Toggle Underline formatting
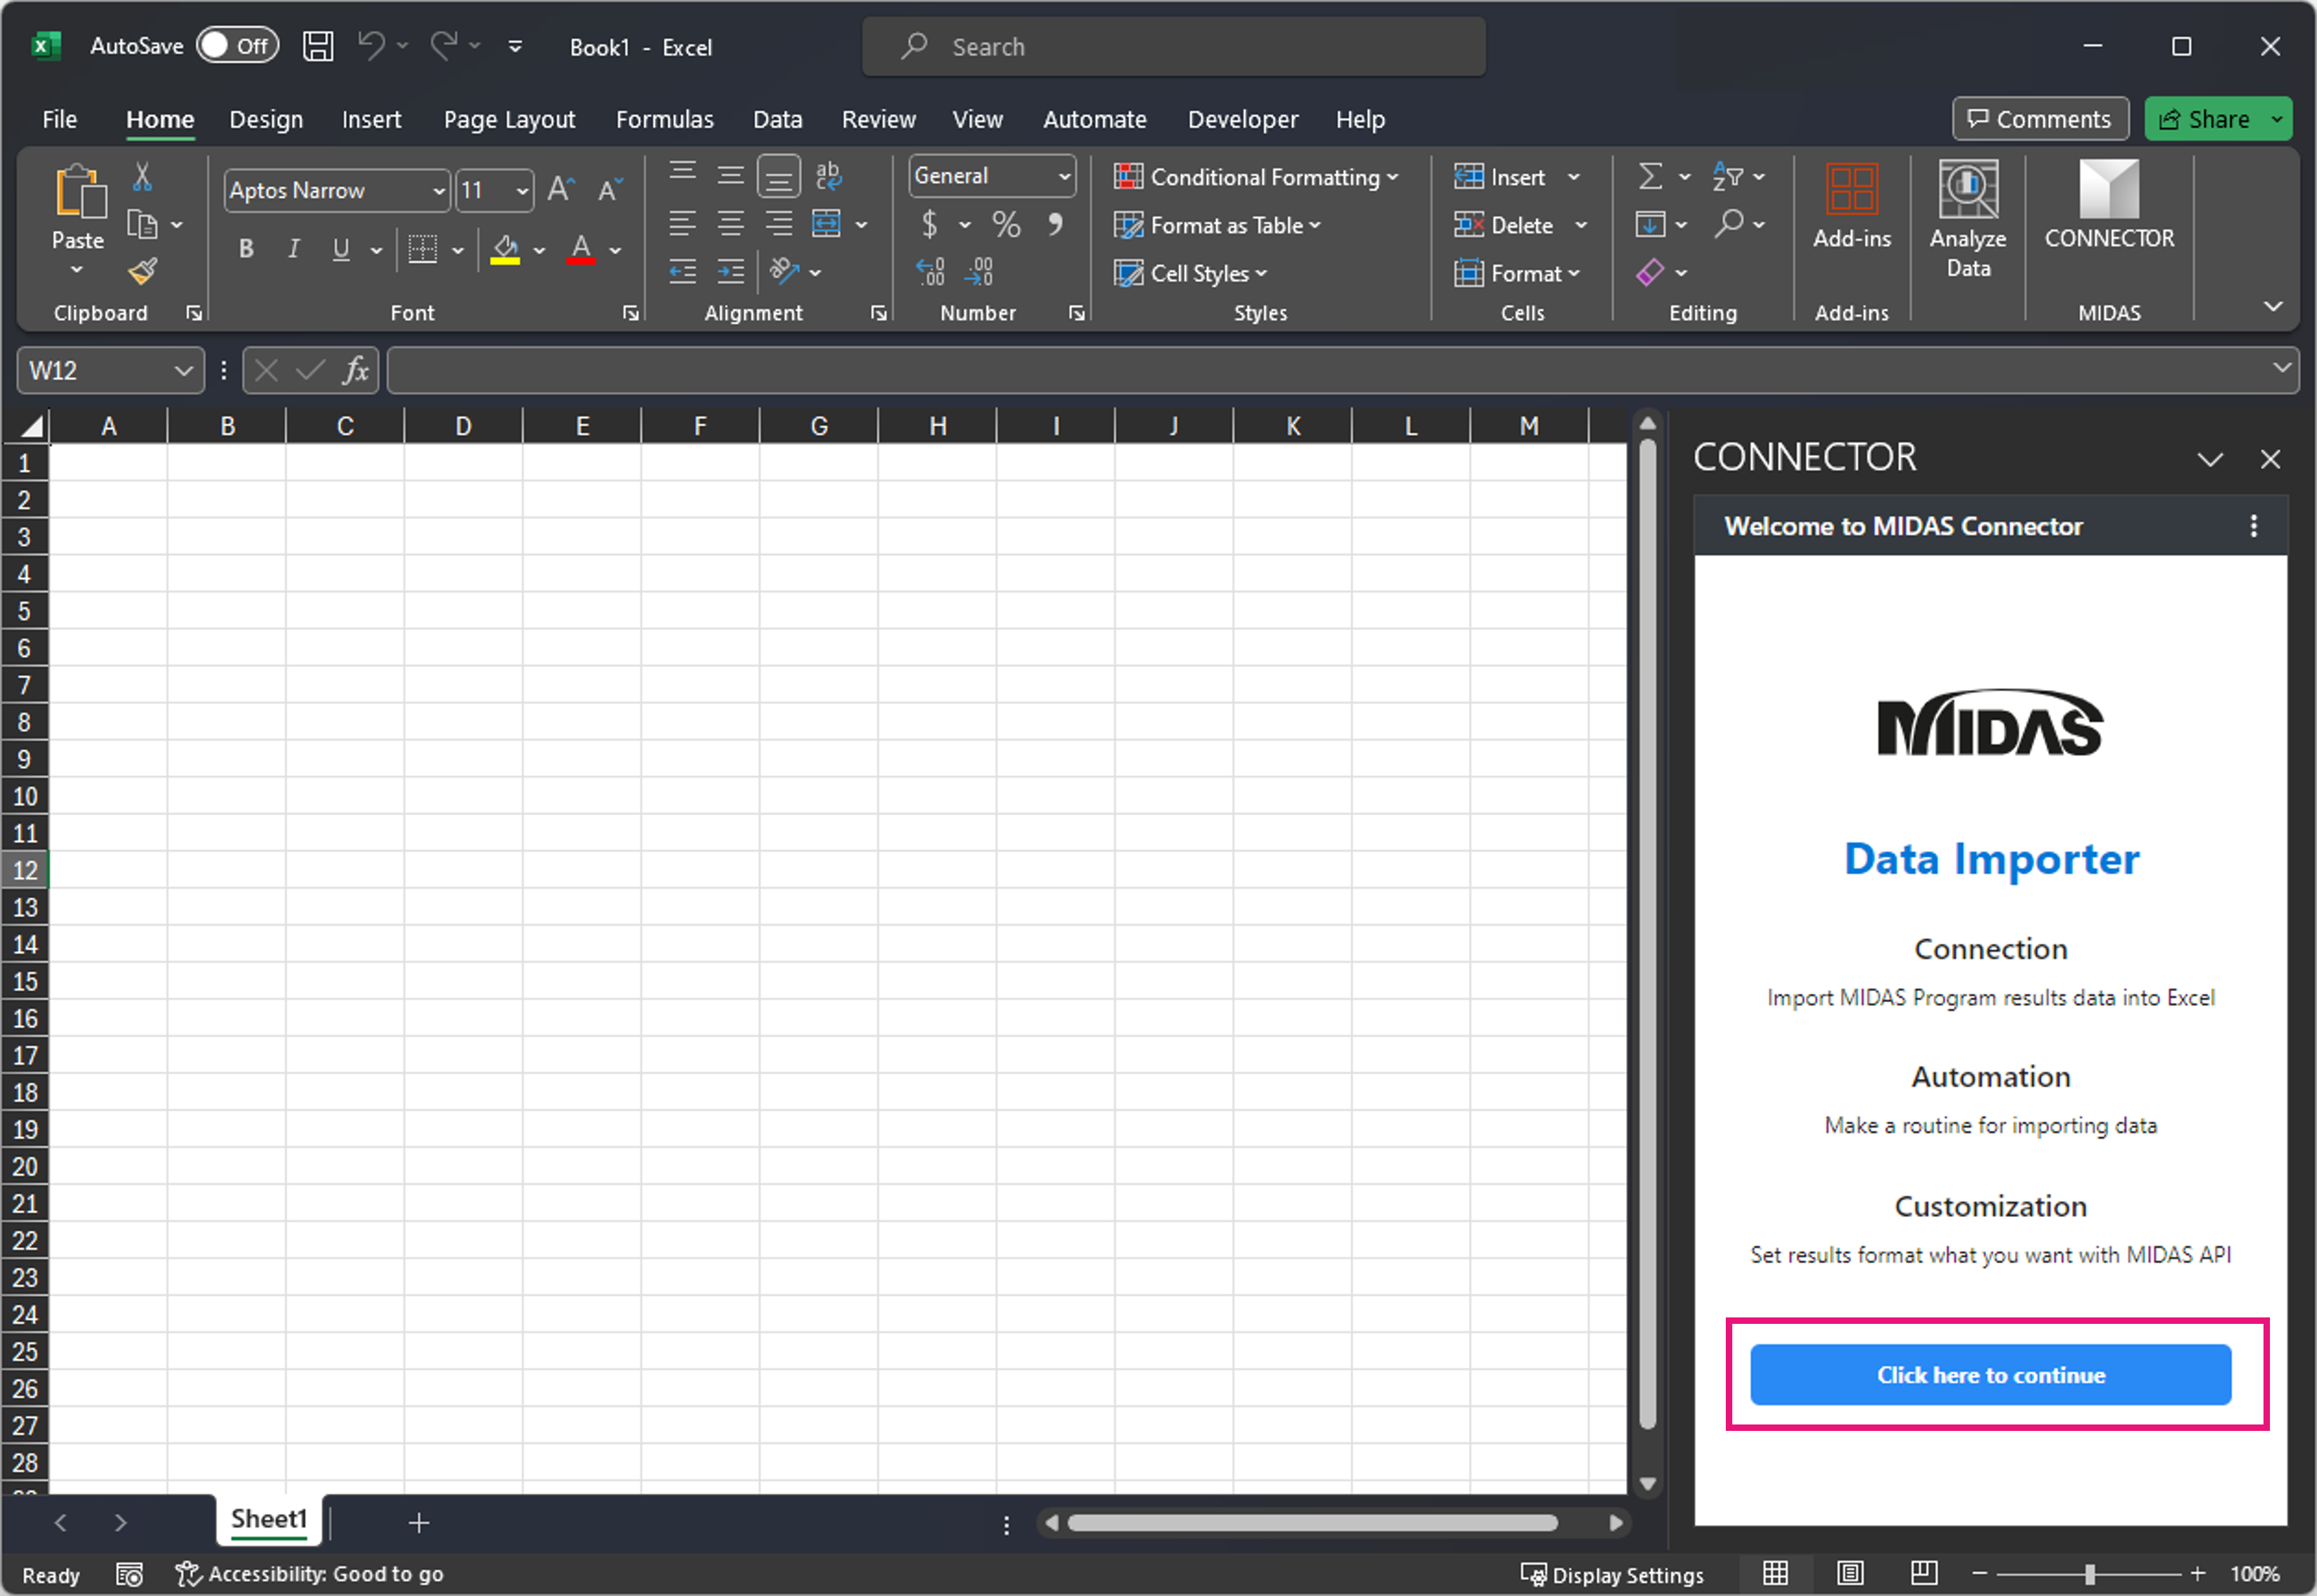 coord(341,249)
